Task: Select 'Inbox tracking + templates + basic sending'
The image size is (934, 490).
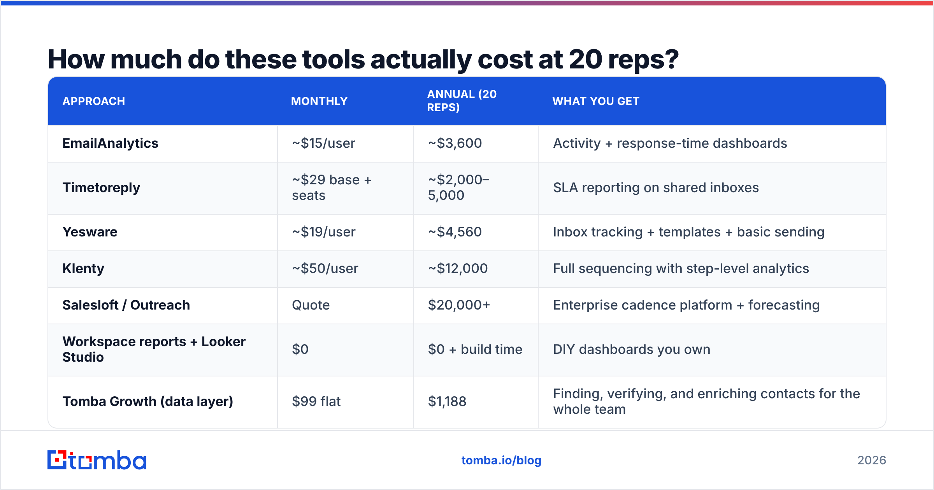Action: click(x=689, y=232)
